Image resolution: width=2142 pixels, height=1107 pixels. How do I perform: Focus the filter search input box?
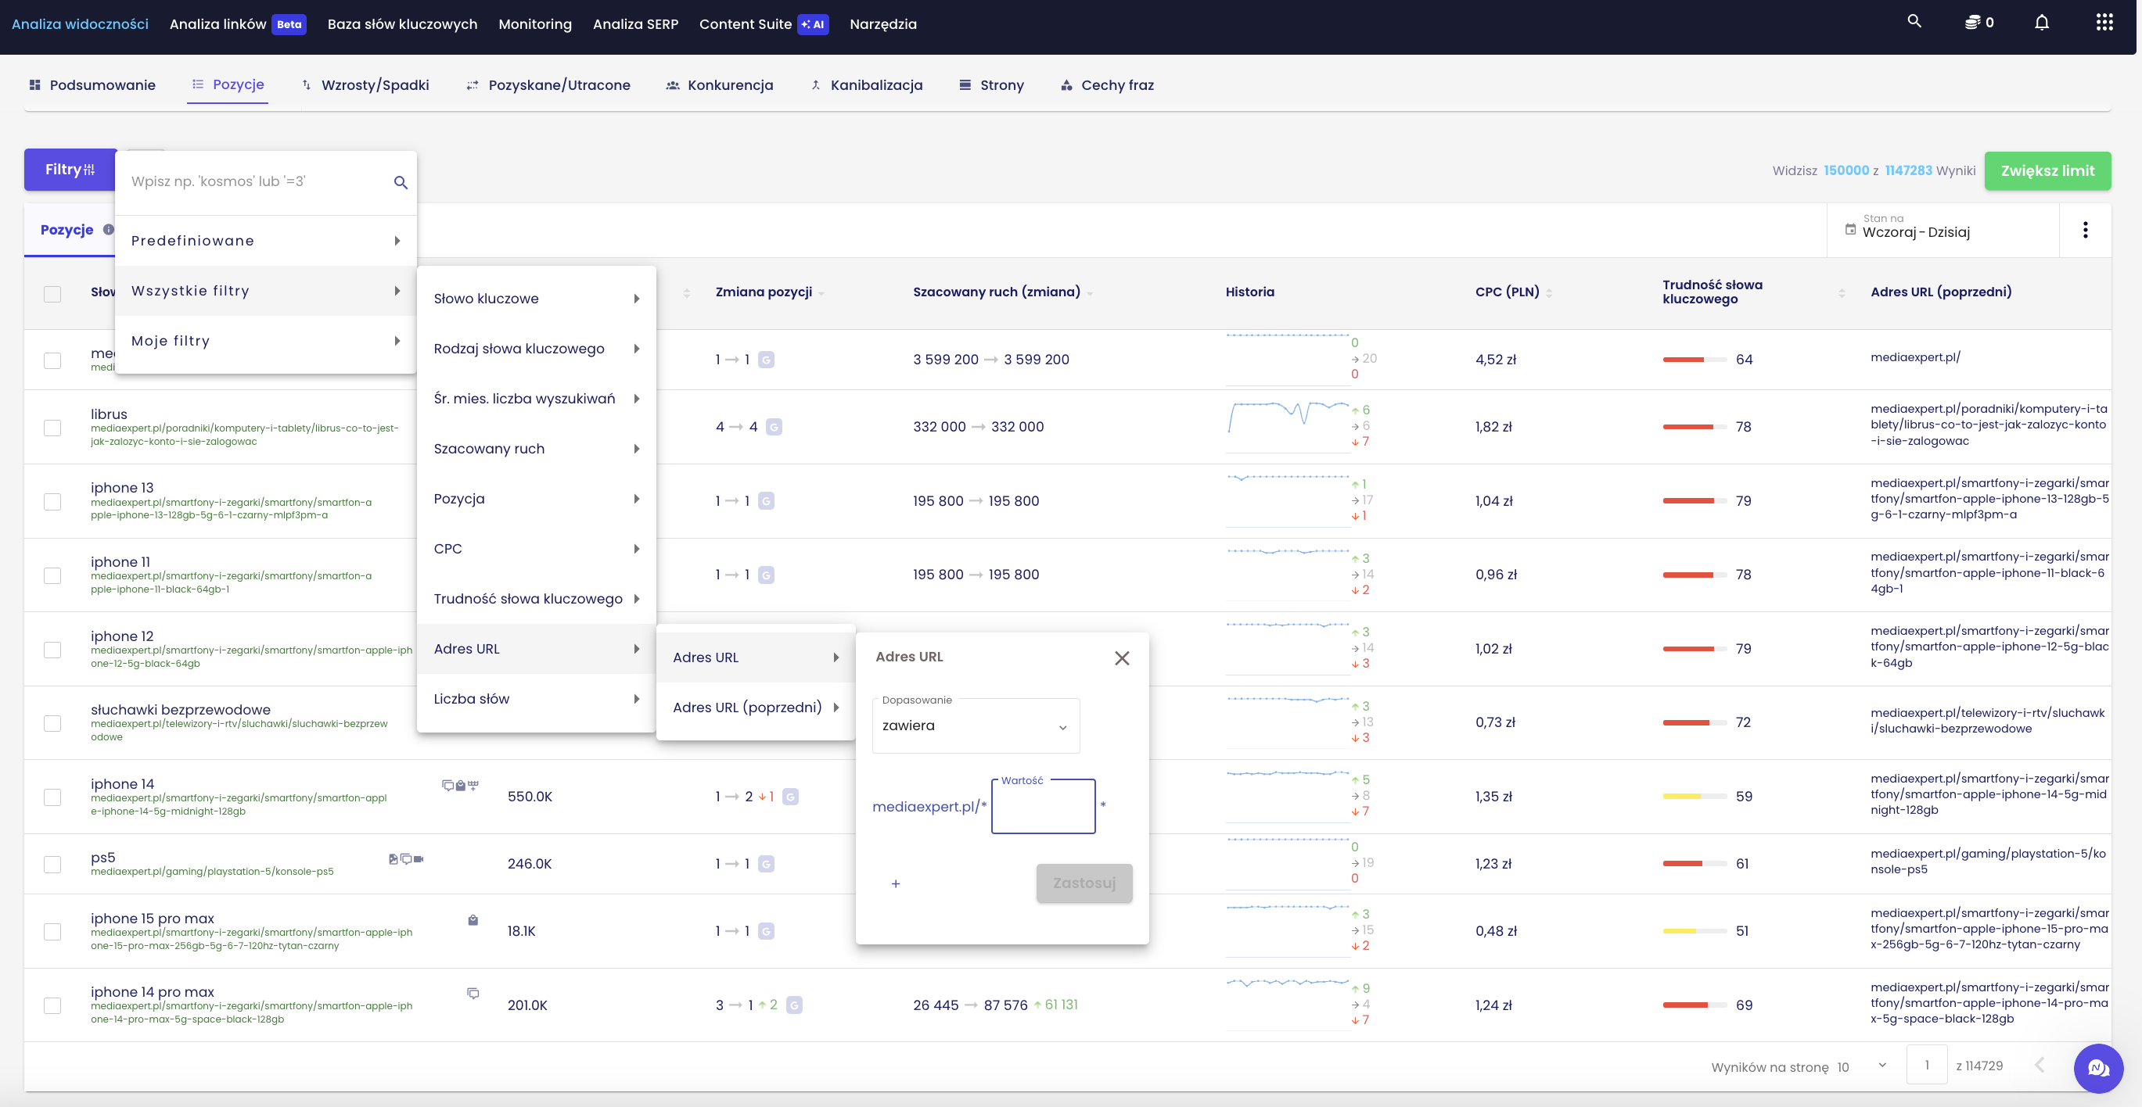(257, 182)
